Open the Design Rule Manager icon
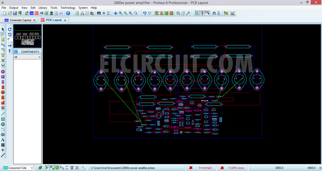 [232, 13]
